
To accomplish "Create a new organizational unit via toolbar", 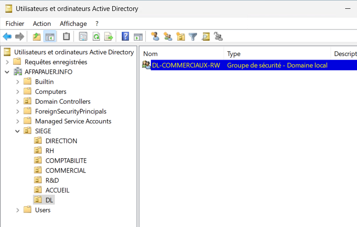I will point(180,37).
